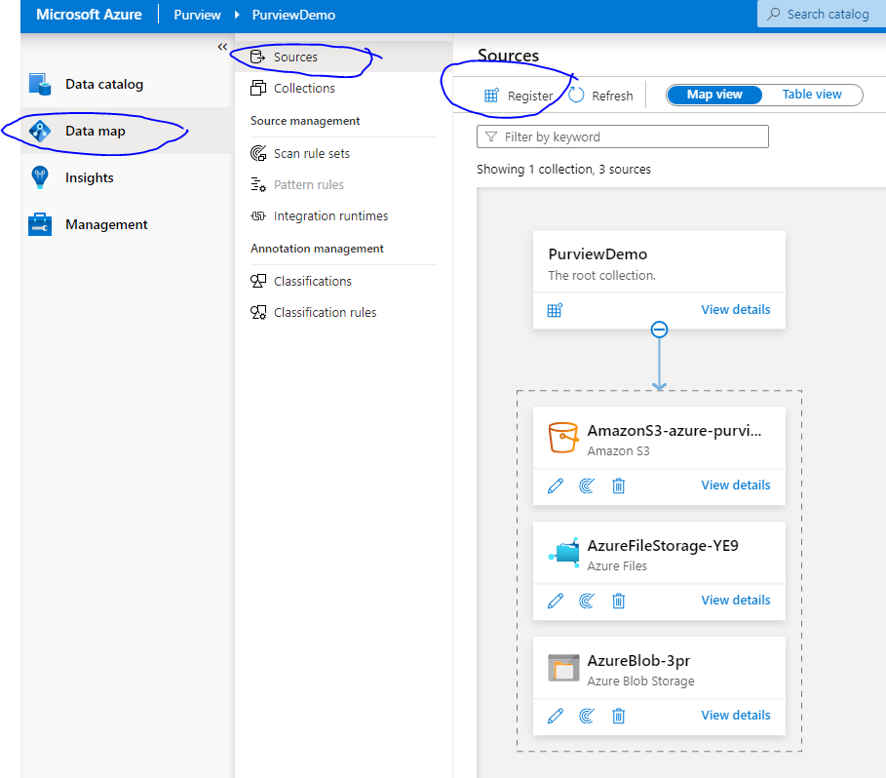Delete the AzureBlob-3pr source
The height and width of the screenshot is (778, 886).
click(x=619, y=716)
